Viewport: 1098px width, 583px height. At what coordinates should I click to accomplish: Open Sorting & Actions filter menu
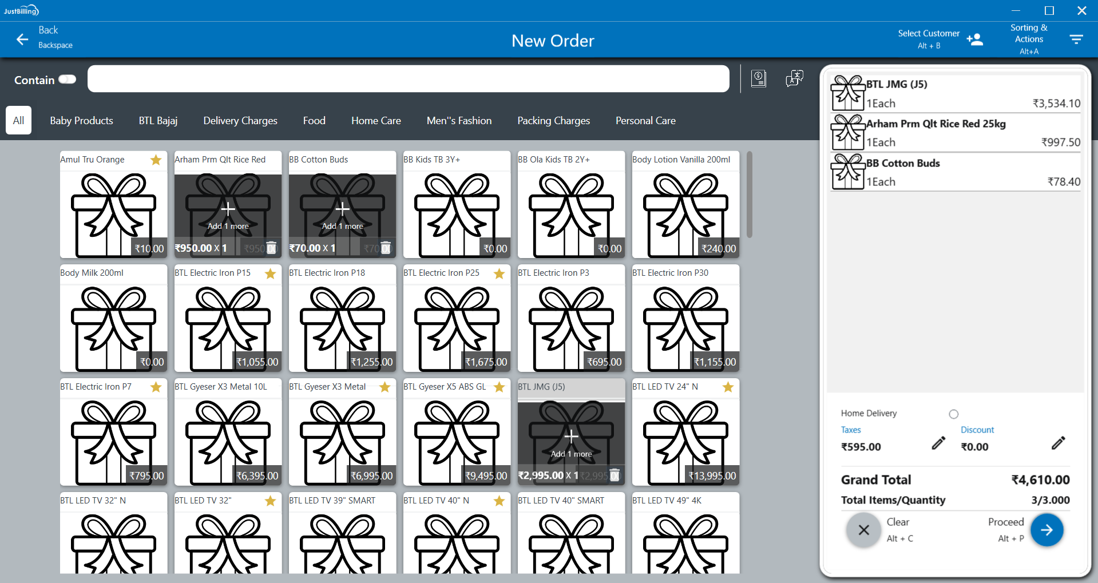(x=1076, y=39)
